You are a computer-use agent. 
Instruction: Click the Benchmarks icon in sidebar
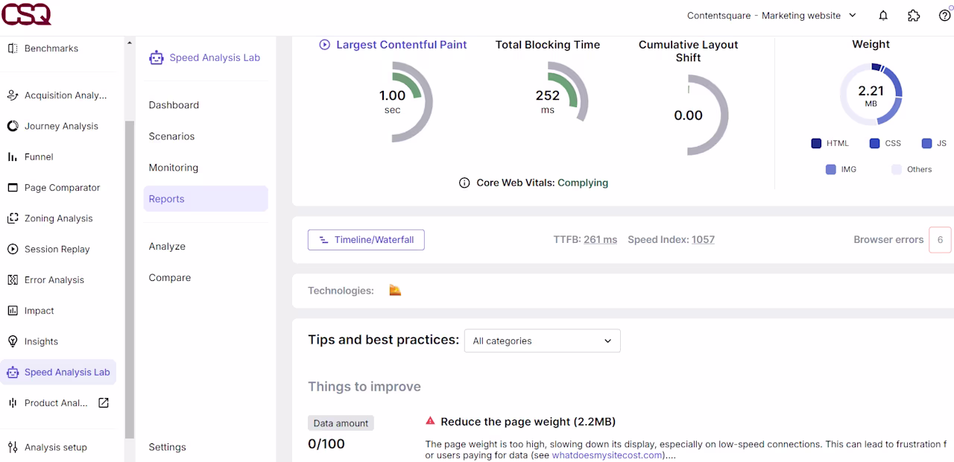(x=13, y=48)
